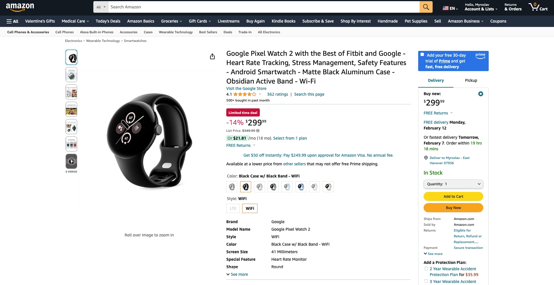Viewport: 554px width, 285px height.
Task: Open the All hamburger menu
Action: point(12,21)
